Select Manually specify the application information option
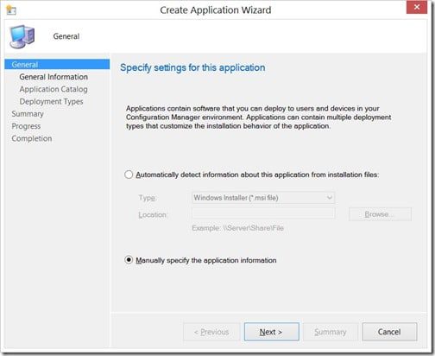 [129, 260]
